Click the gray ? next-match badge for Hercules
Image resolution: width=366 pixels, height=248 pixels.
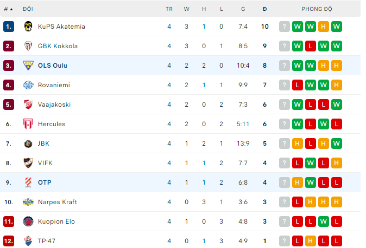click(285, 124)
